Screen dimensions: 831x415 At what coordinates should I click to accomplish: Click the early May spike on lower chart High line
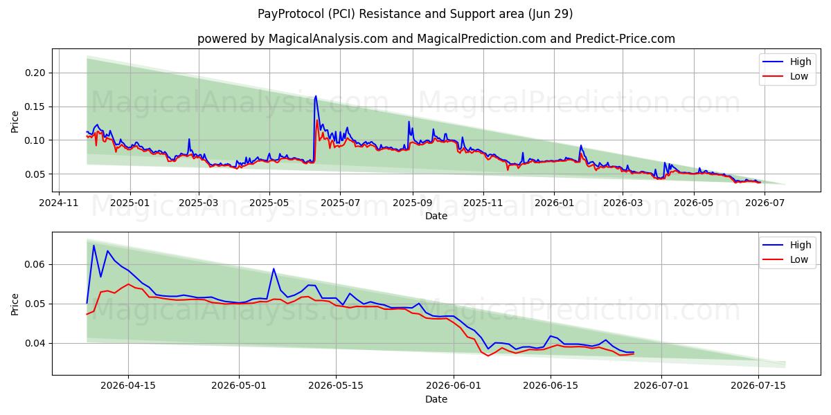click(274, 268)
